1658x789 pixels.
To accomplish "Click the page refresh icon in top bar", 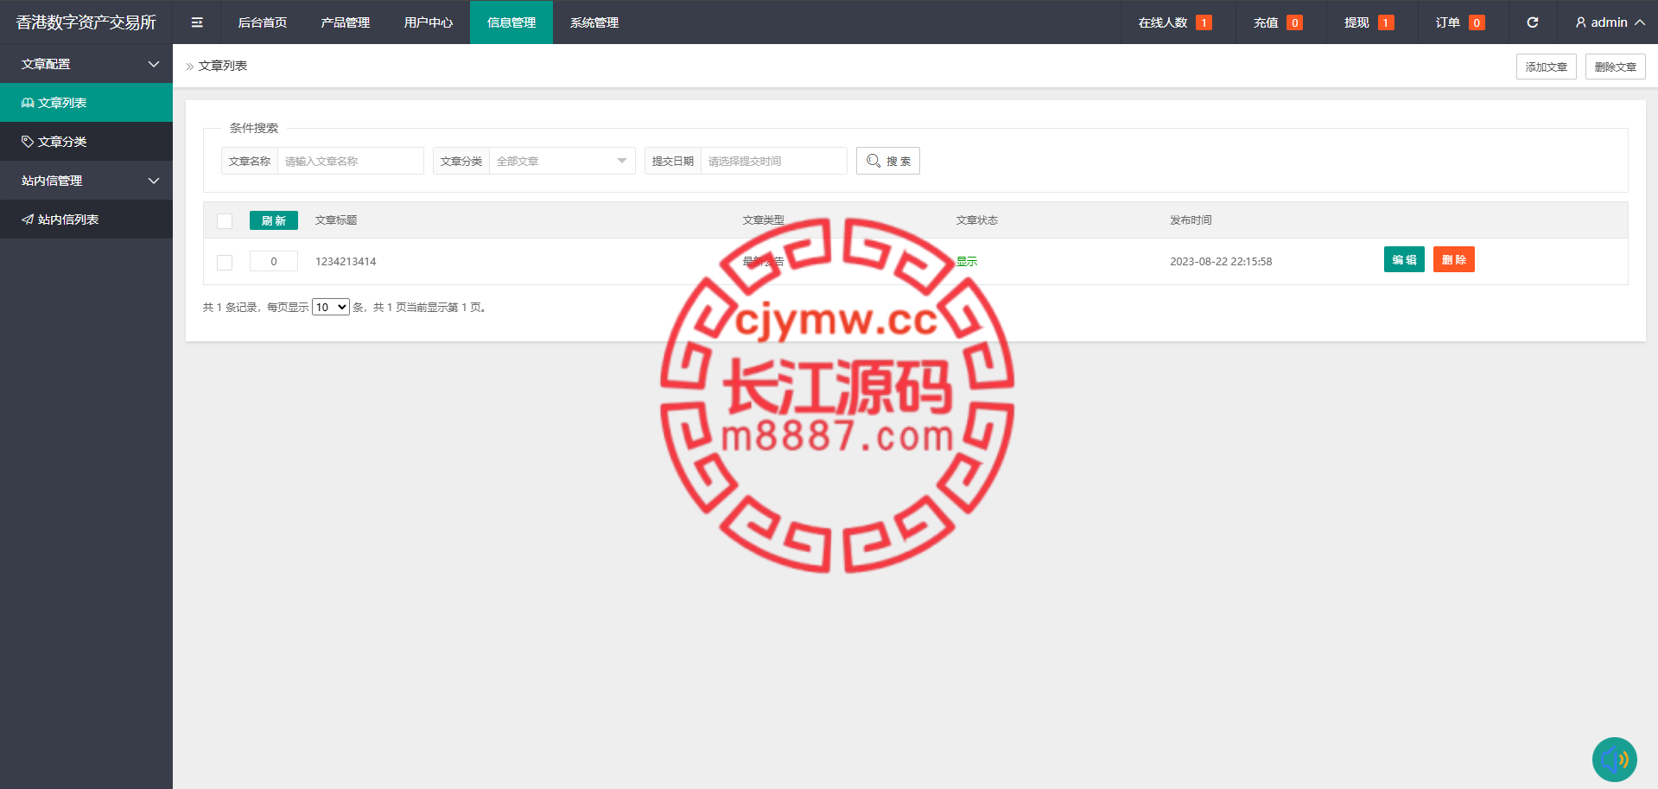I will pyautogui.click(x=1532, y=22).
